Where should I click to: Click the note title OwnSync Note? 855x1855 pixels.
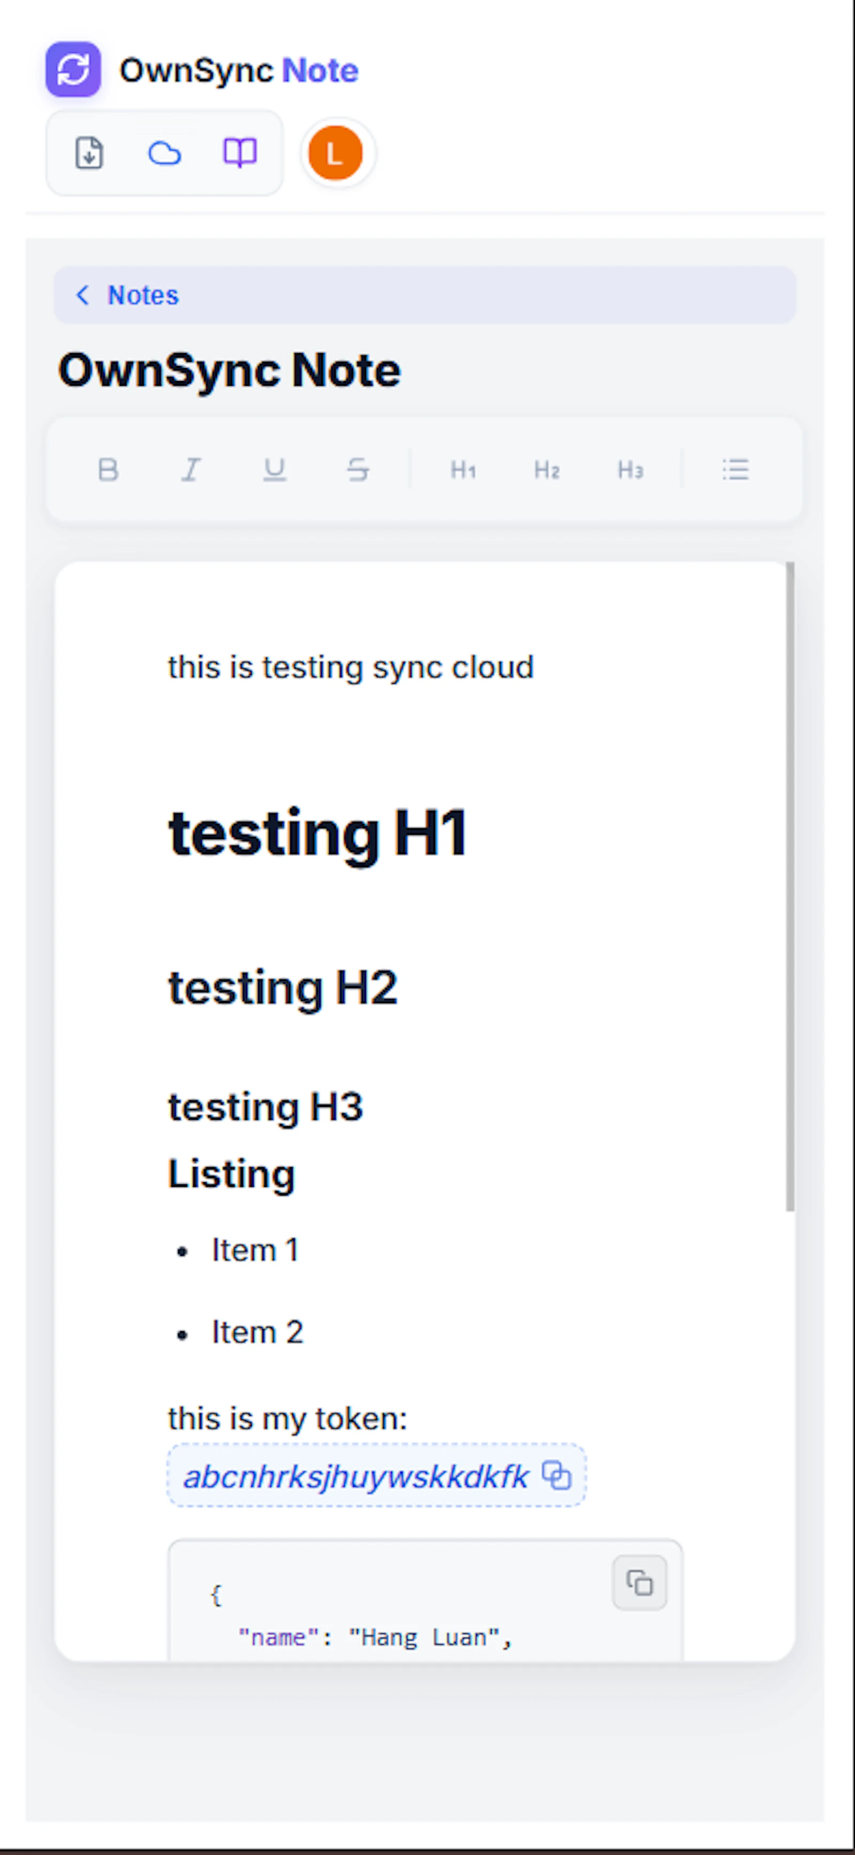(x=229, y=370)
